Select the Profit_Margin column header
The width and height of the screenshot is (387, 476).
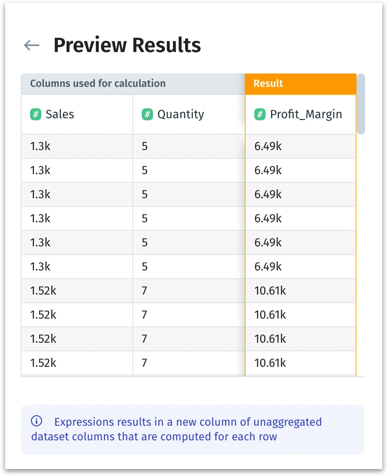click(x=306, y=114)
